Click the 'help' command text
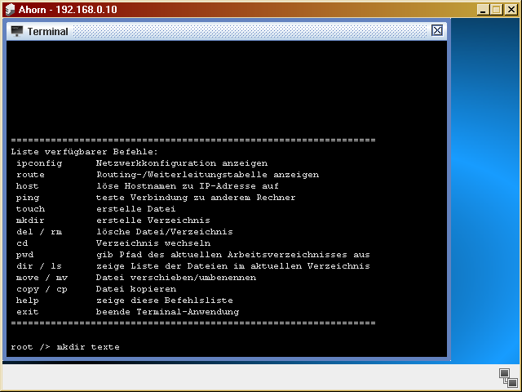 pos(27,301)
